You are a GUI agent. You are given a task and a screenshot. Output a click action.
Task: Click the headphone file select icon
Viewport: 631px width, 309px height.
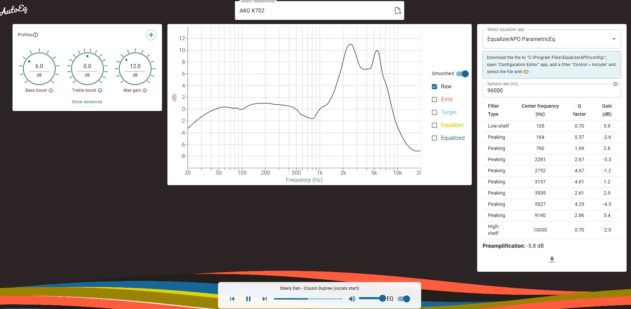(x=398, y=10)
